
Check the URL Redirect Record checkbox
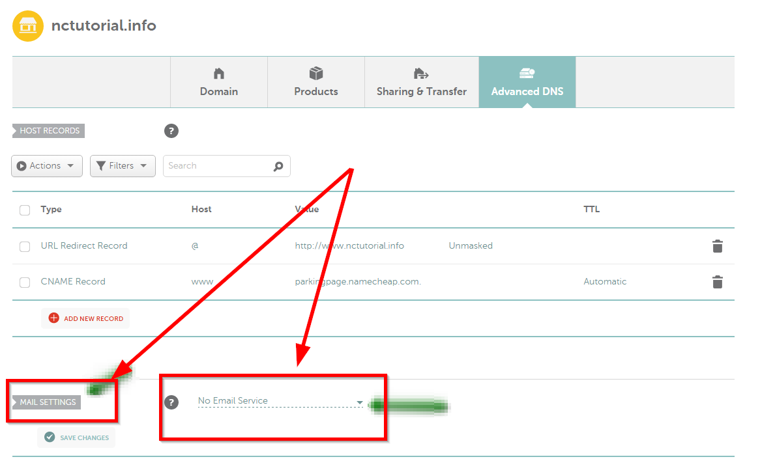tap(25, 247)
